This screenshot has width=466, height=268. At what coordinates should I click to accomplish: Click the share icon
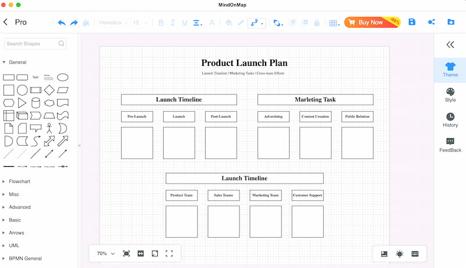(x=432, y=22)
